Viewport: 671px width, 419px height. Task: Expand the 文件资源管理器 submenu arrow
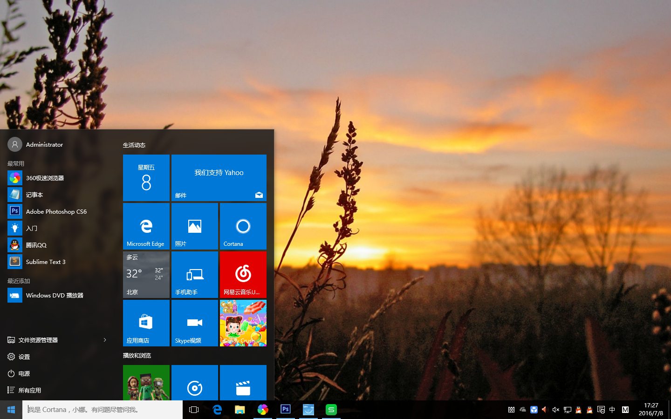pyautogui.click(x=105, y=340)
